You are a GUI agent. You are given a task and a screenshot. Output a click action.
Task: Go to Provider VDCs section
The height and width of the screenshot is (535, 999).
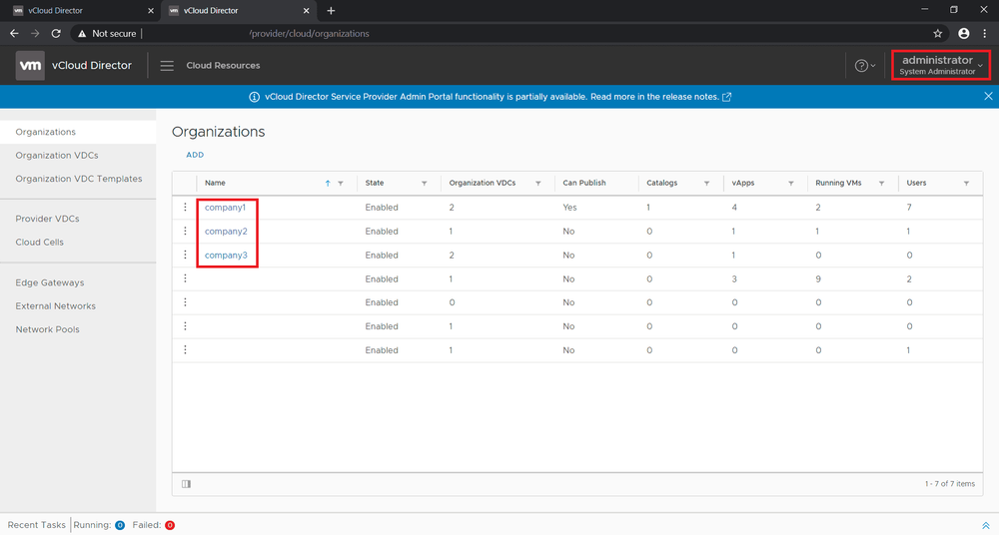[x=47, y=219]
